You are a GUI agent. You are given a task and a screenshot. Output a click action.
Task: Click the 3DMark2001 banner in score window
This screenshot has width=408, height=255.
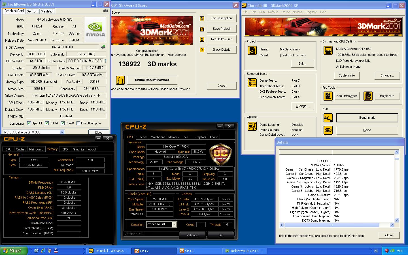(152, 31)
